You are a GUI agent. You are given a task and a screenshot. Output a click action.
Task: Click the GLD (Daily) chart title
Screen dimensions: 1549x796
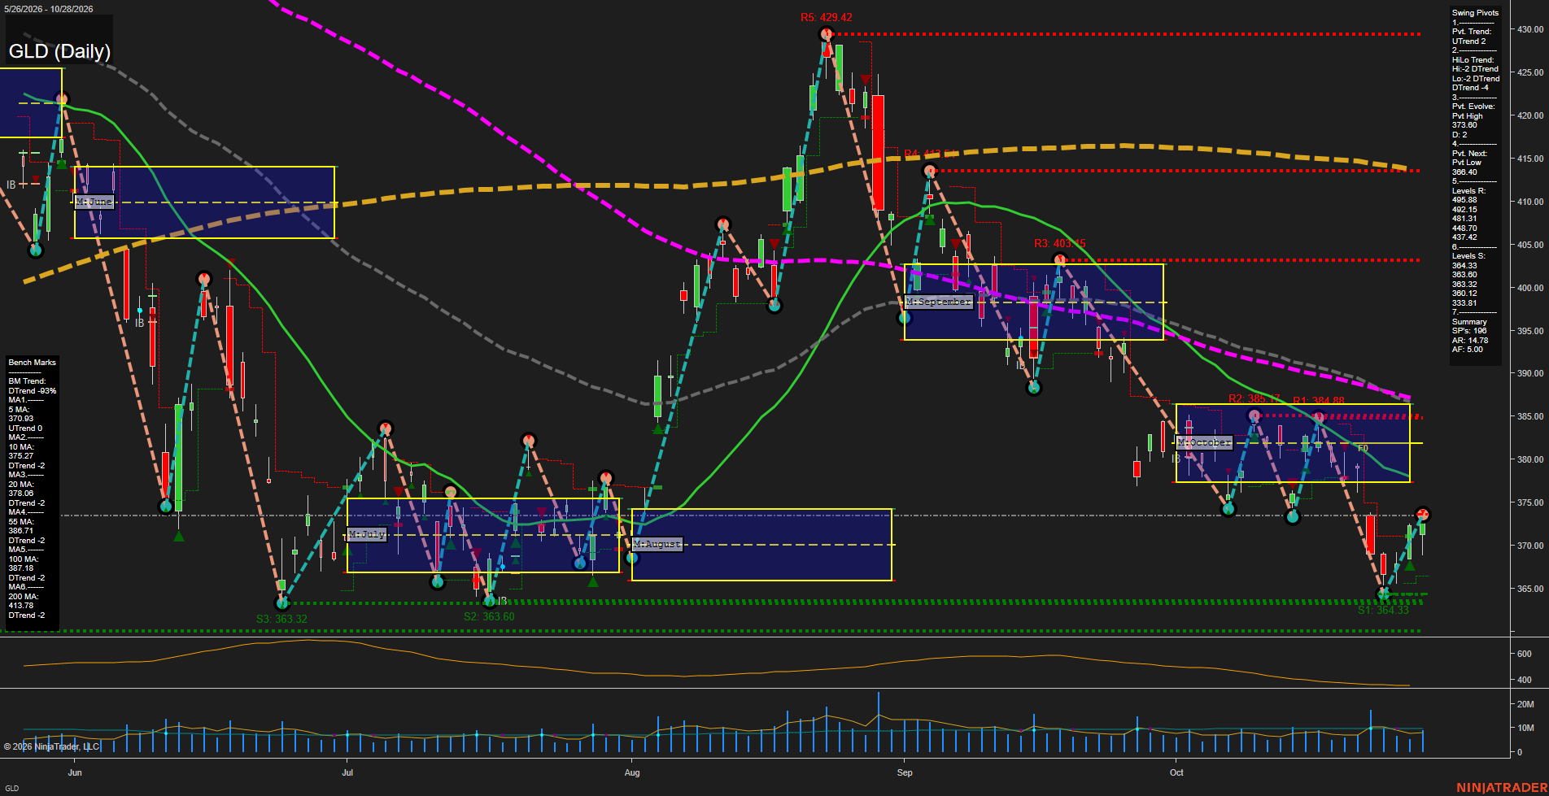59,51
